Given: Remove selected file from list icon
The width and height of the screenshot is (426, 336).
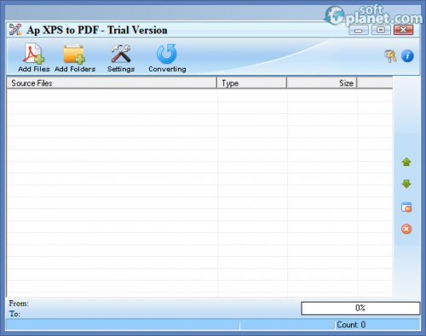Looking at the screenshot, I should pos(406,207).
